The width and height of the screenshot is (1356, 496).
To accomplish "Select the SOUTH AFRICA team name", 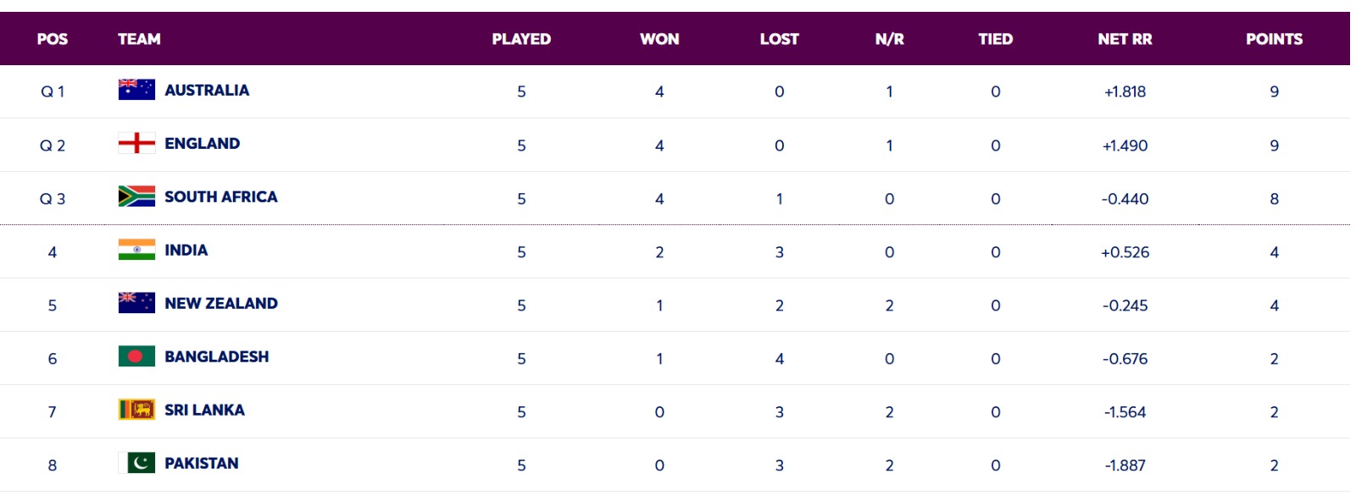I will coord(220,197).
